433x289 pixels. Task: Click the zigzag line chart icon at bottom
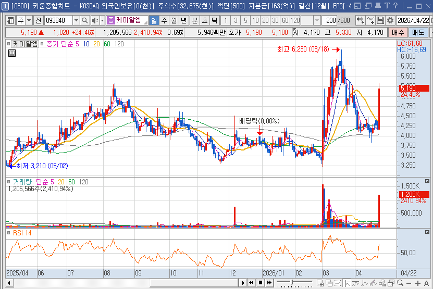click(x=365, y=283)
